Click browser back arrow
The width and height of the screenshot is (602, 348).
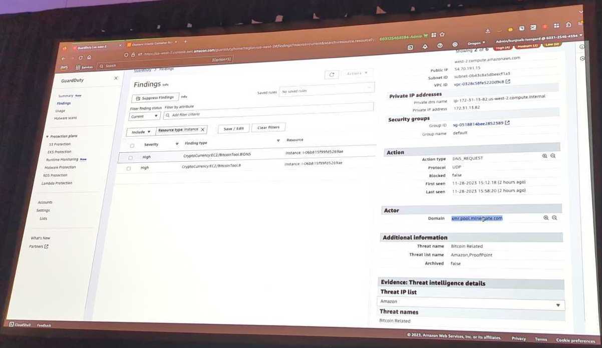63,59
